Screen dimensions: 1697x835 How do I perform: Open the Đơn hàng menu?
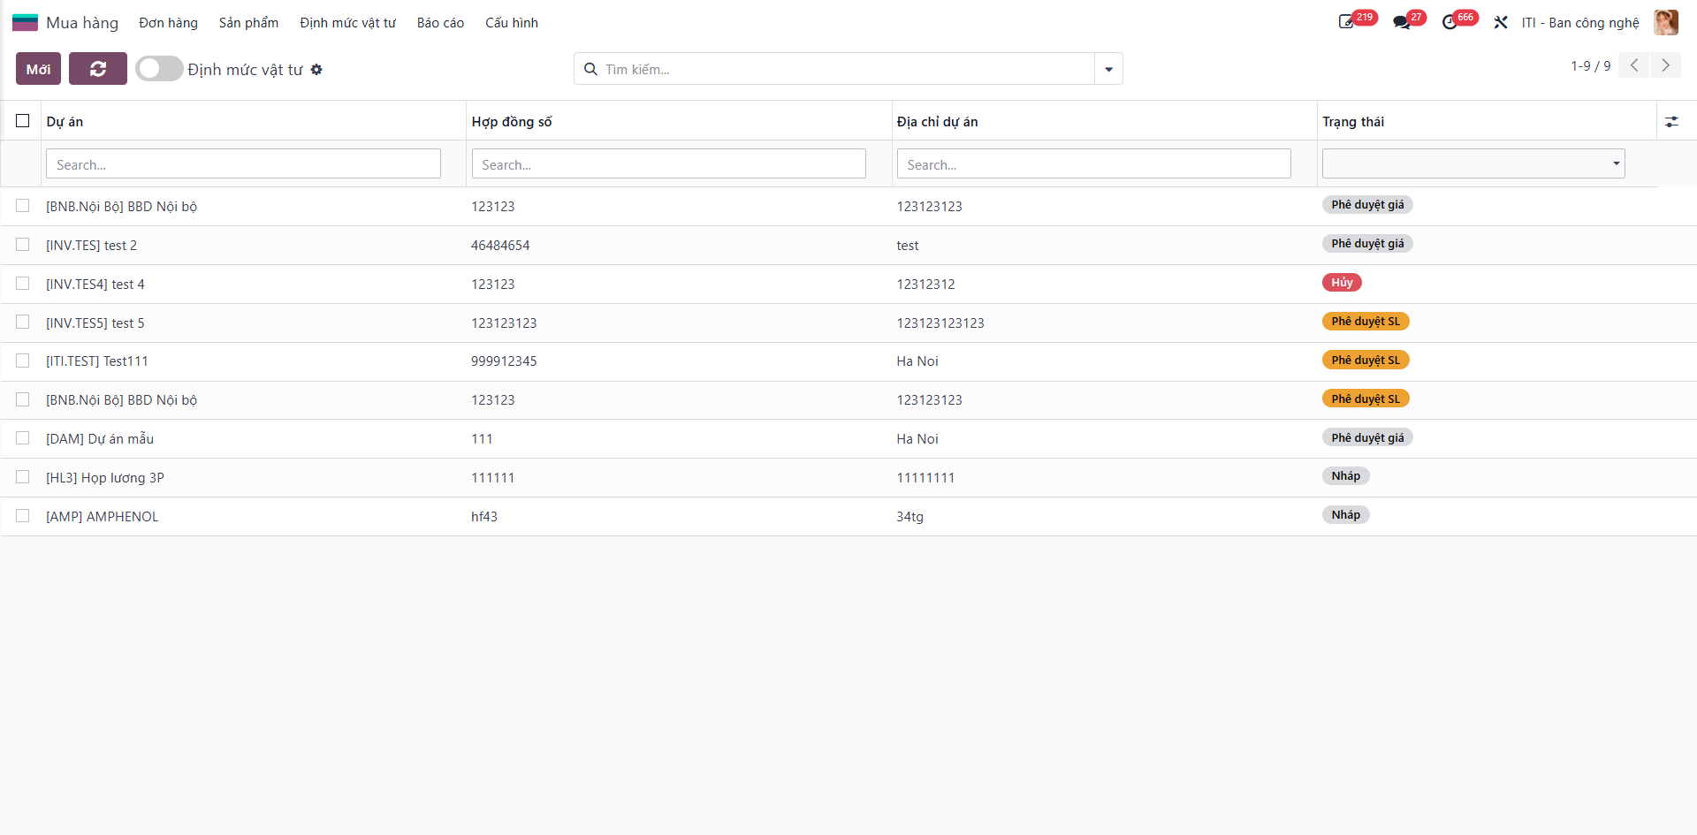(x=168, y=23)
